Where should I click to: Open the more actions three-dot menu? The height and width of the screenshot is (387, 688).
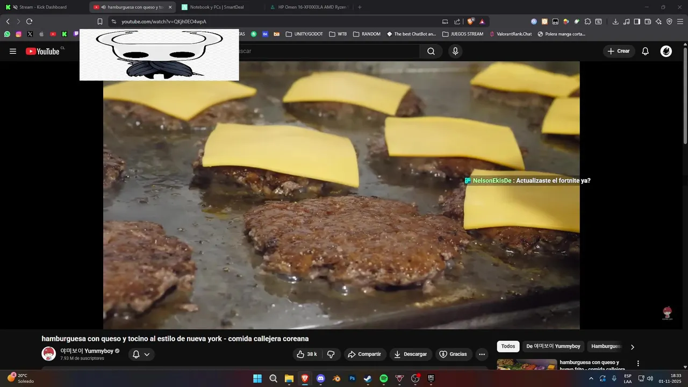pos(482,354)
